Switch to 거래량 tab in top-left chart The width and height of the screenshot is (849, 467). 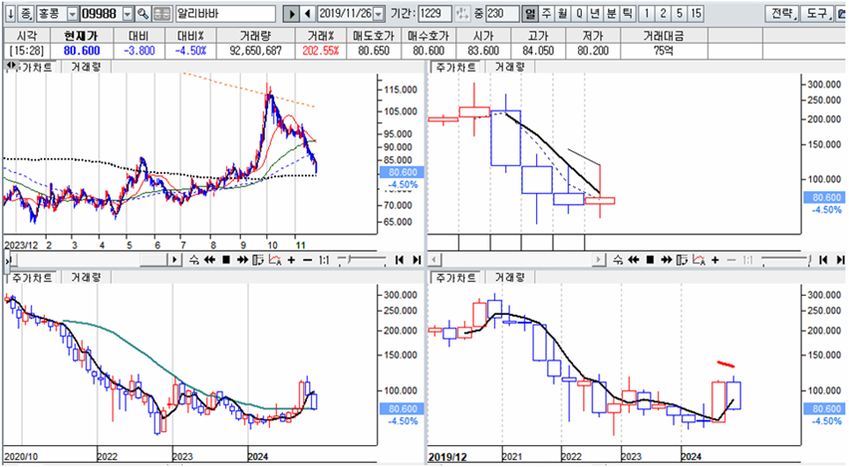pyautogui.click(x=86, y=67)
